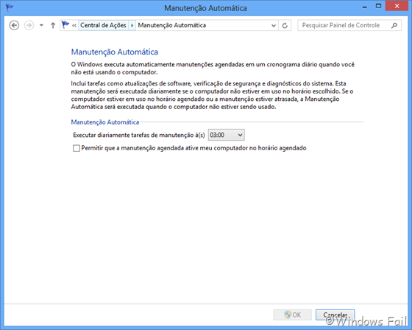Maximize the Manutenção Automática window
Screen dimensions: 412x330
[x=378, y=7]
